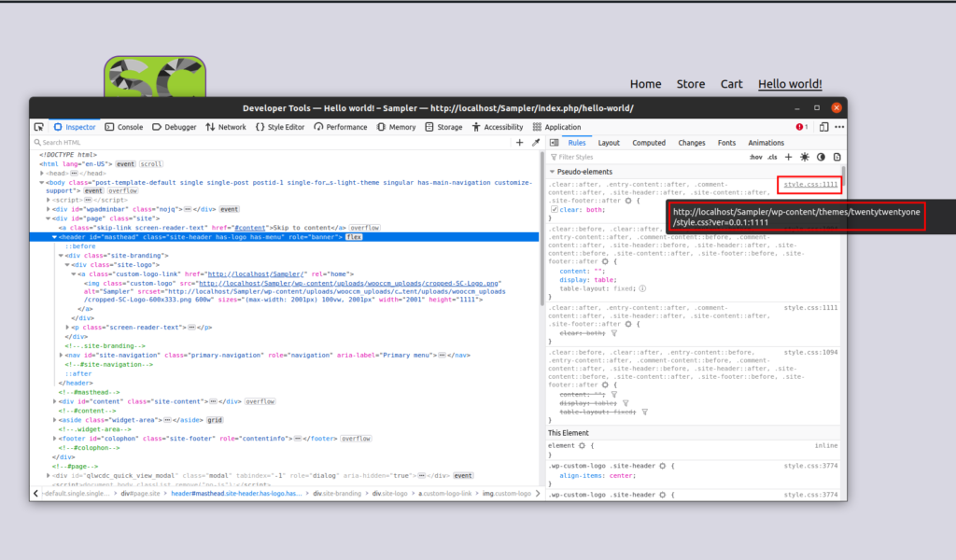
Task: Collapse the div id="page" node
Action: [x=49, y=218]
